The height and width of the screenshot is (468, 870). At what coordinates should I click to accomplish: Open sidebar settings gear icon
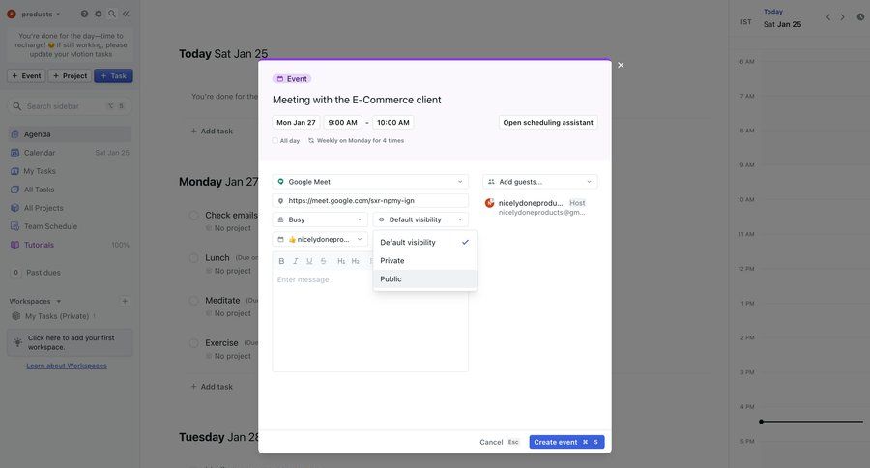pyautogui.click(x=98, y=14)
